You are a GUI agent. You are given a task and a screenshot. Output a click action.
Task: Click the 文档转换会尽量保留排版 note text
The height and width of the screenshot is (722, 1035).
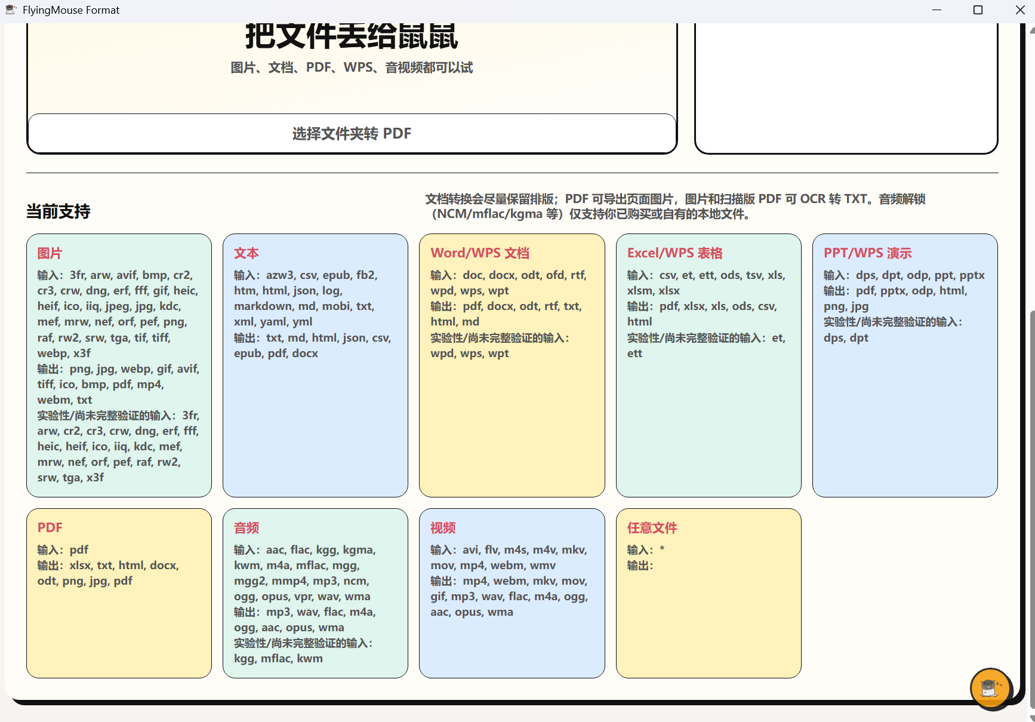pyautogui.click(x=675, y=206)
